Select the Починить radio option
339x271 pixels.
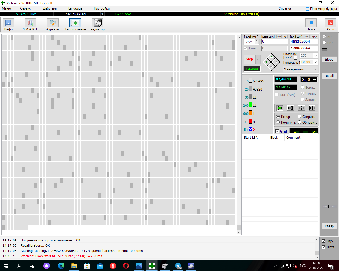point(278,122)
